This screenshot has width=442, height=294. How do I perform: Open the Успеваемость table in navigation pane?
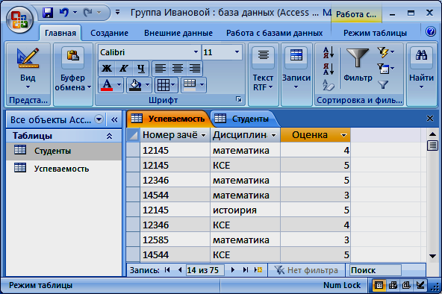click(63, 169)
